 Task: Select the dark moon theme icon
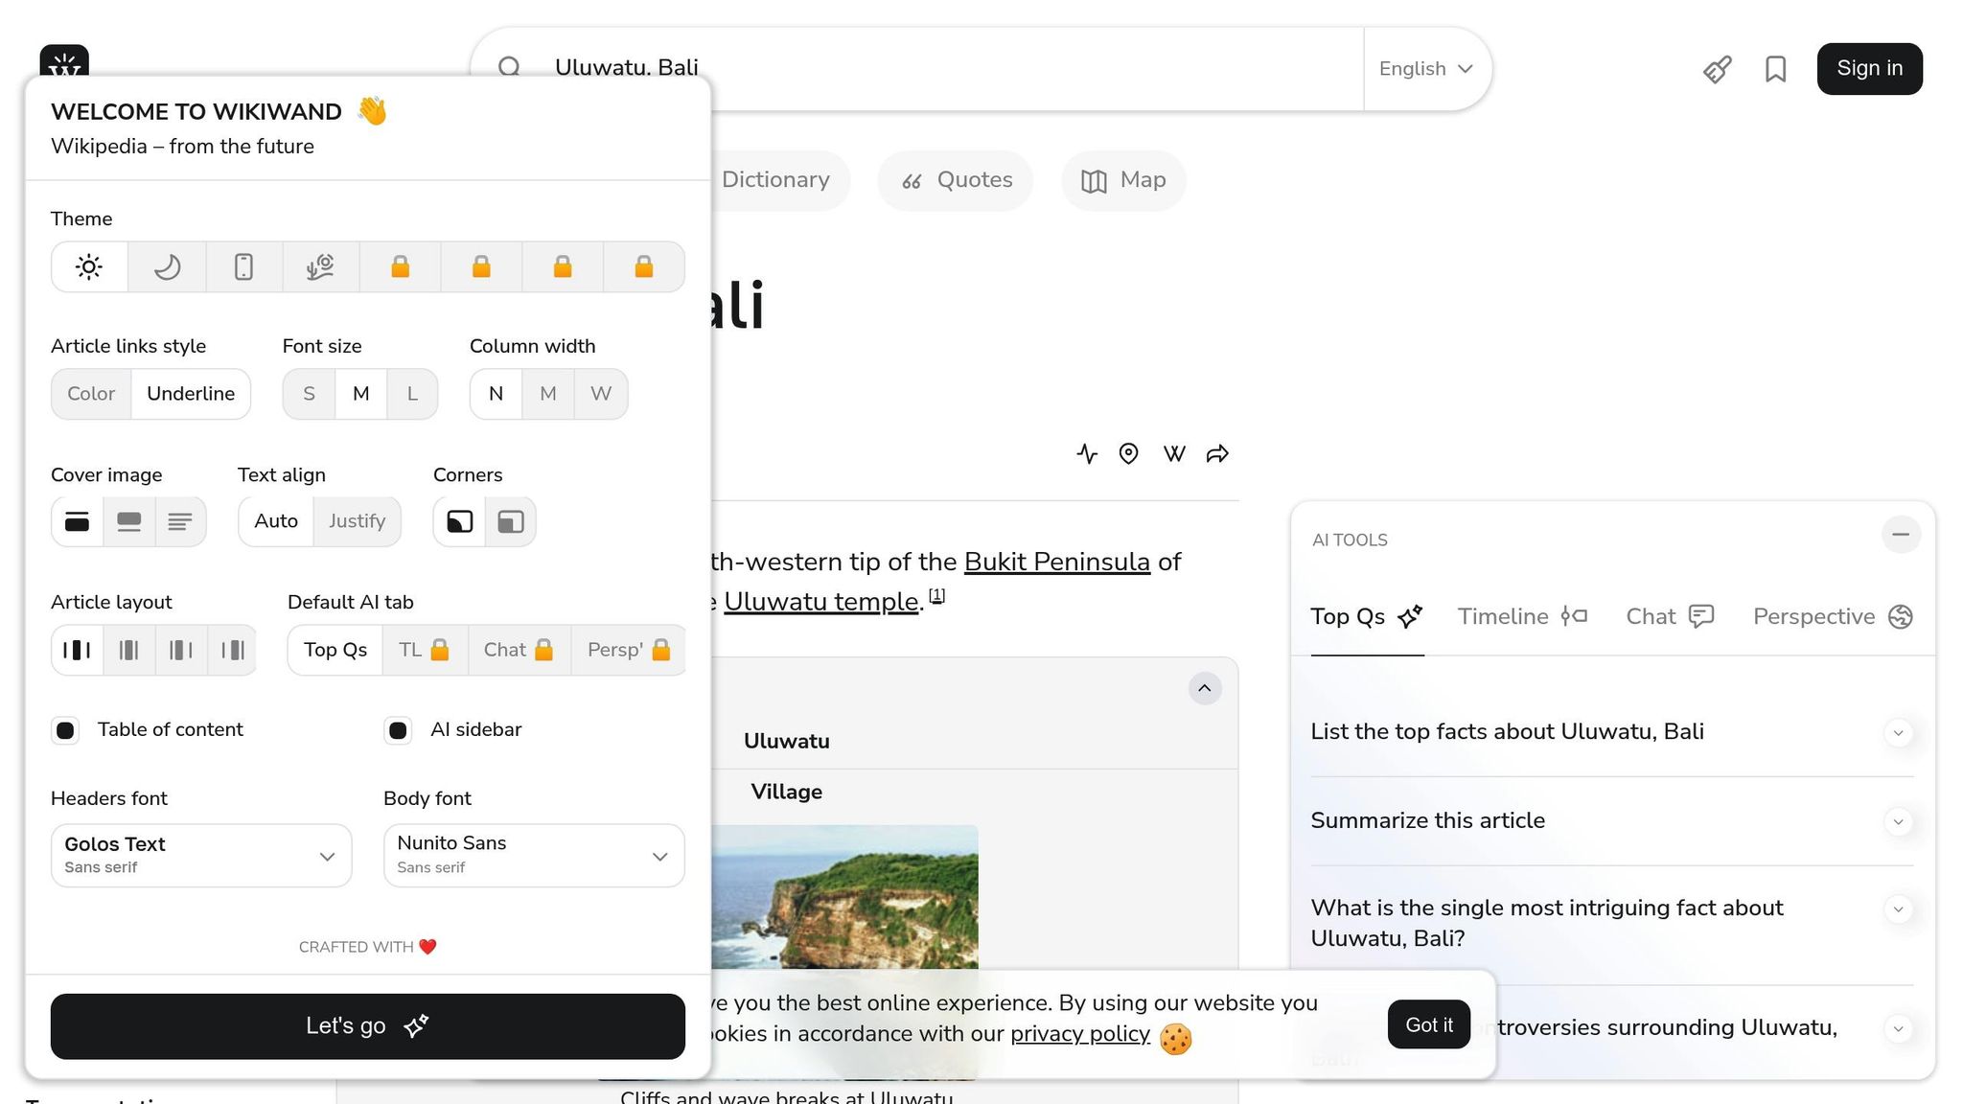click(x=167, y=266)
